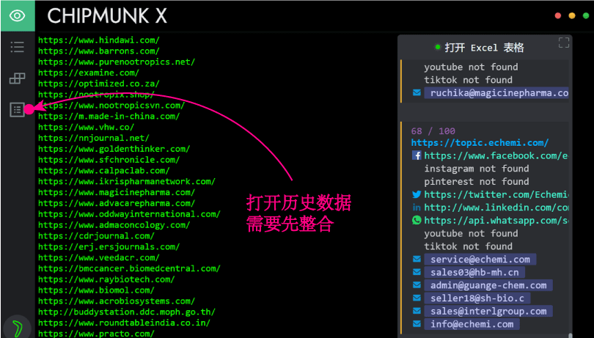Click mail icon next to seller18@sh-bio.c
Image resolution: width=594 pixels, height=338 pixels.
(x=417, y=298)
